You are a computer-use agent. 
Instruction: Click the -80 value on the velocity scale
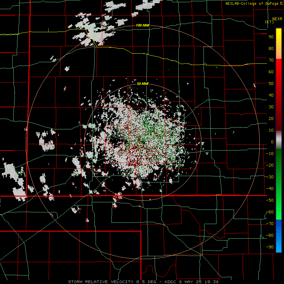[270, 235]
